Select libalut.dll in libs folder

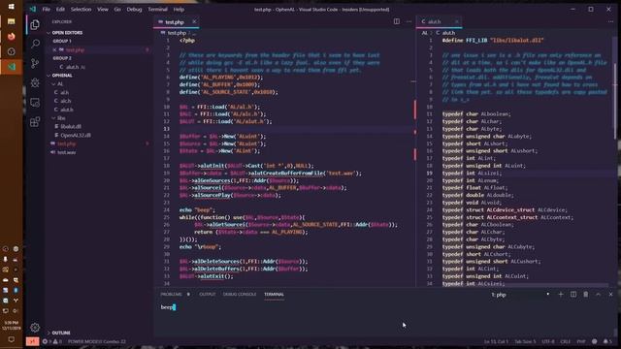[x=71, y=127]
